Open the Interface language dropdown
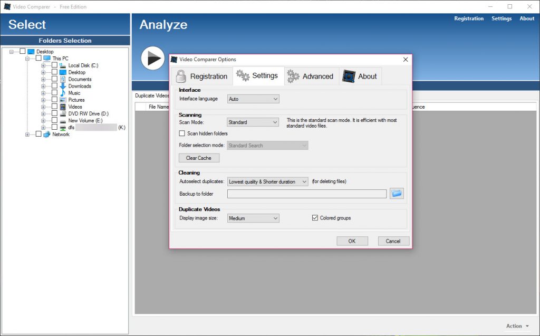Image resolution: width=540 pixels, height=336 pixels. pyautogui.click(x=253, y=99)
